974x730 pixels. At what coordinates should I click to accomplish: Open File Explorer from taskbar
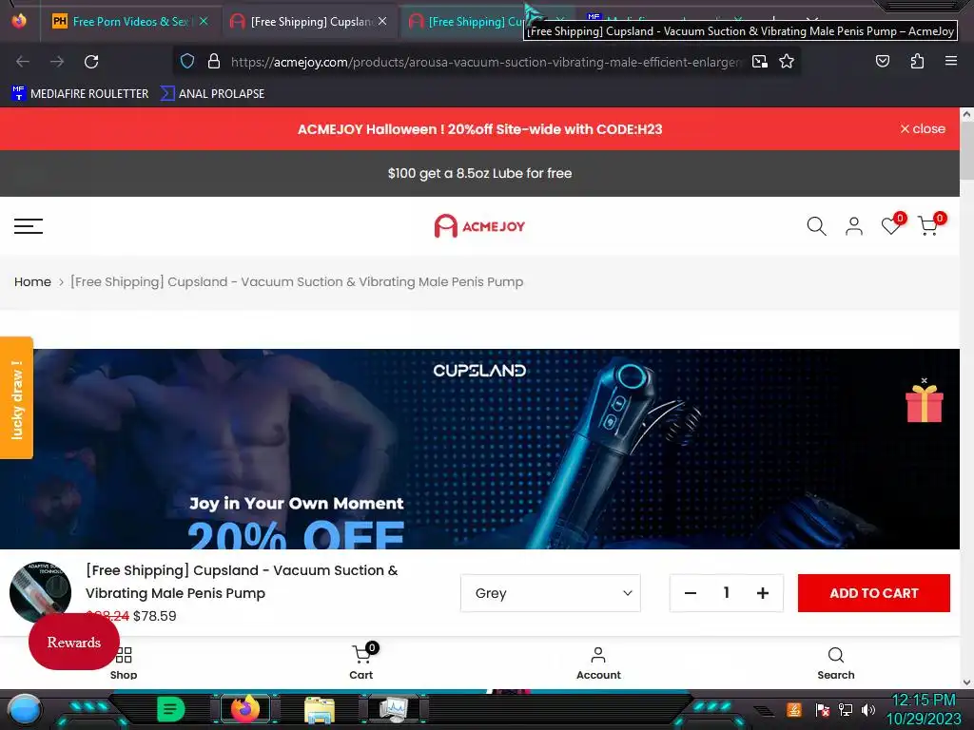pyautogui.click(x=320, y=709)
